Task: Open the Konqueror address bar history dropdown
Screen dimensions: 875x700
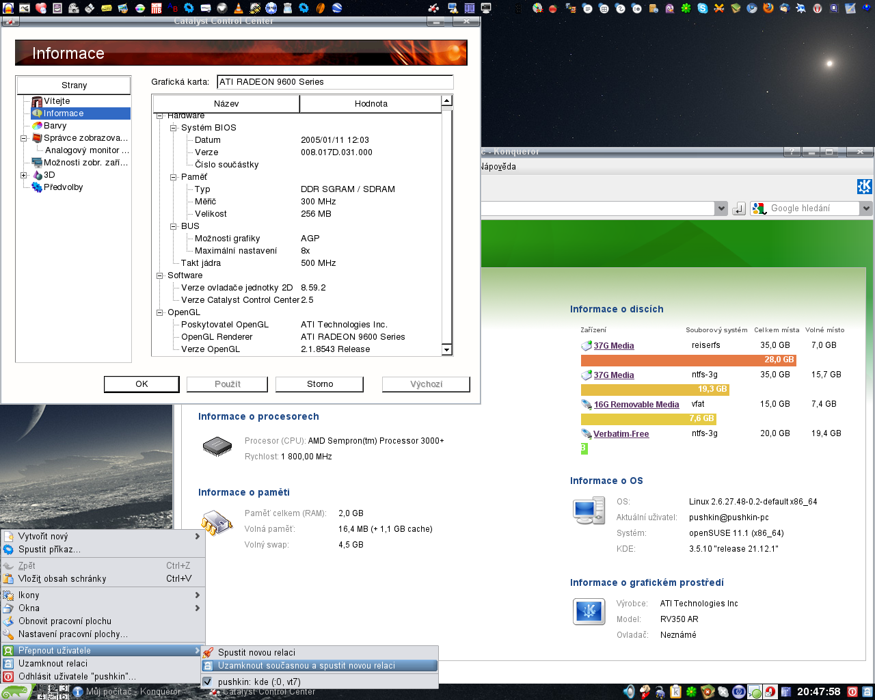Action: point(721,208)
